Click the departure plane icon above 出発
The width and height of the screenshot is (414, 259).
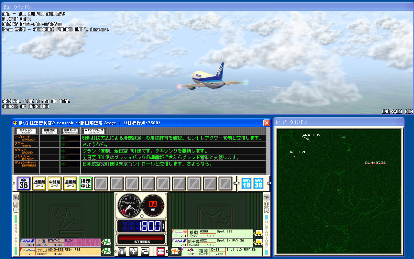[267, 197]
